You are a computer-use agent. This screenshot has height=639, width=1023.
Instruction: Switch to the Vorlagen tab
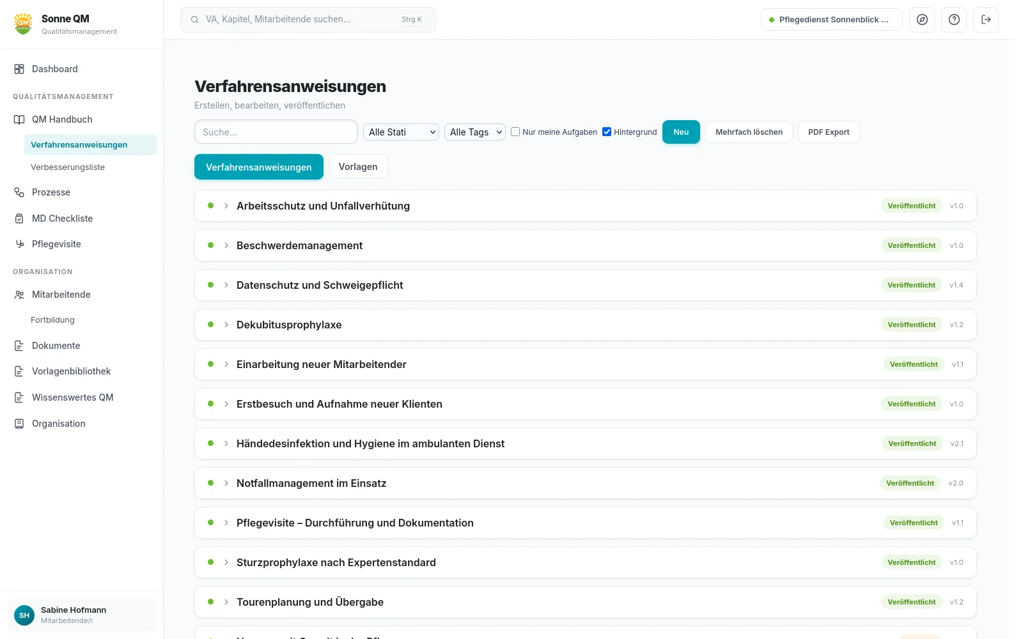[358, 167]
